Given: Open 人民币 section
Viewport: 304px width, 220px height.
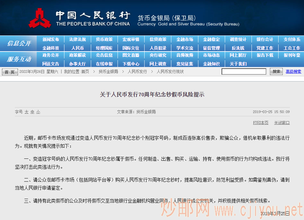Looking at the screenshot, I should click(x=77, y=48).
